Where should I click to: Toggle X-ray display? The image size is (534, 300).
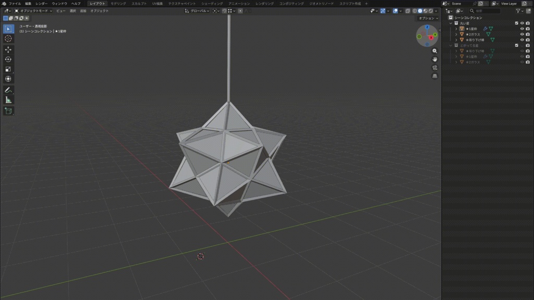[408, 11]
